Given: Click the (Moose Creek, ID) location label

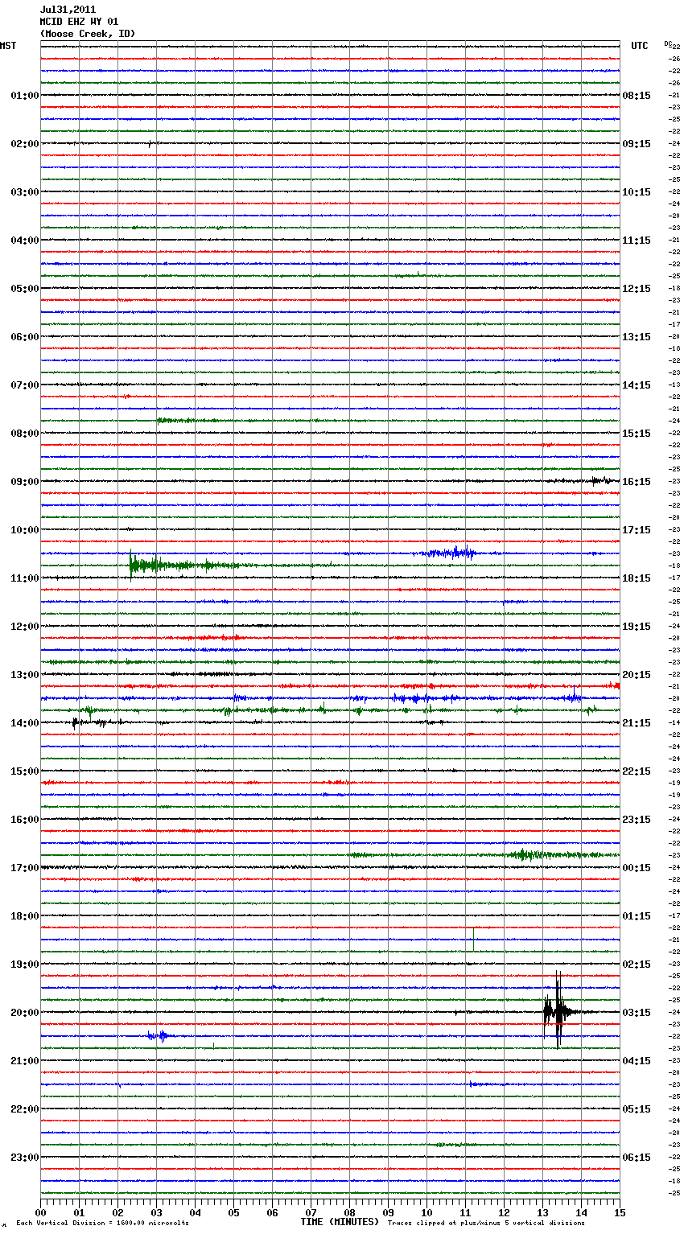Looking at the screenshot, I should coord(88,34).
